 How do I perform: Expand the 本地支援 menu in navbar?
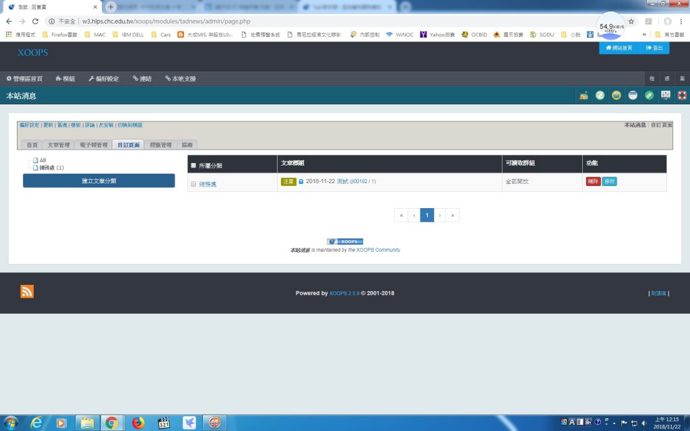click(x=180, y=79)
